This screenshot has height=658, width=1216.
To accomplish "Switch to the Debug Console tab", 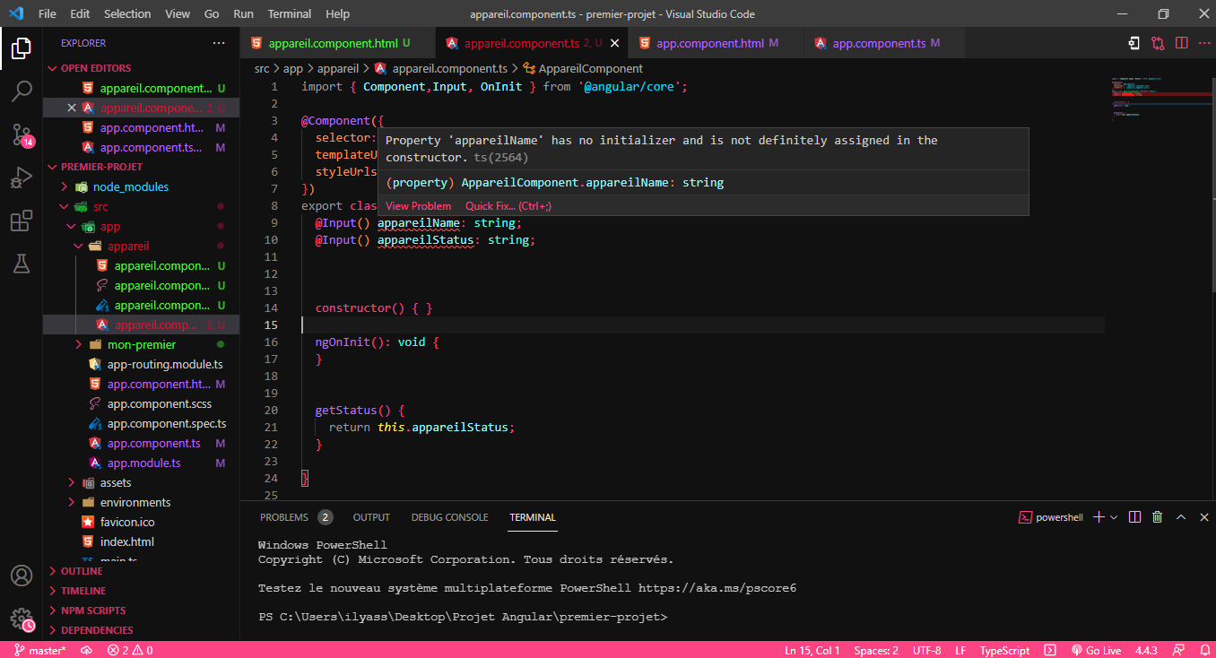I will [x=449, y=517].
